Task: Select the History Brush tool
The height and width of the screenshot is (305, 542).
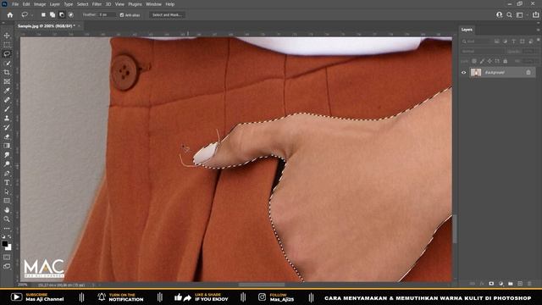Action: (x=7, y=127)
